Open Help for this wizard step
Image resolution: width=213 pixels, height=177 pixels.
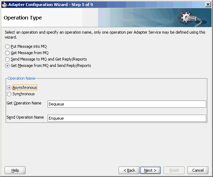(15, 170)
